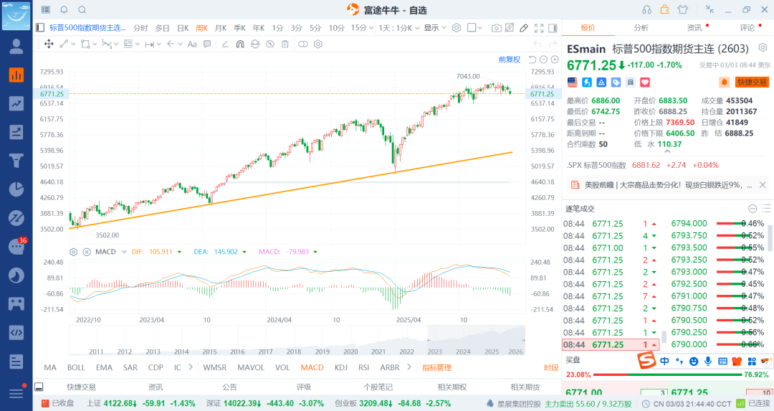Switch to 日K daily chart

pyautogui.click(x=183, y=28)
